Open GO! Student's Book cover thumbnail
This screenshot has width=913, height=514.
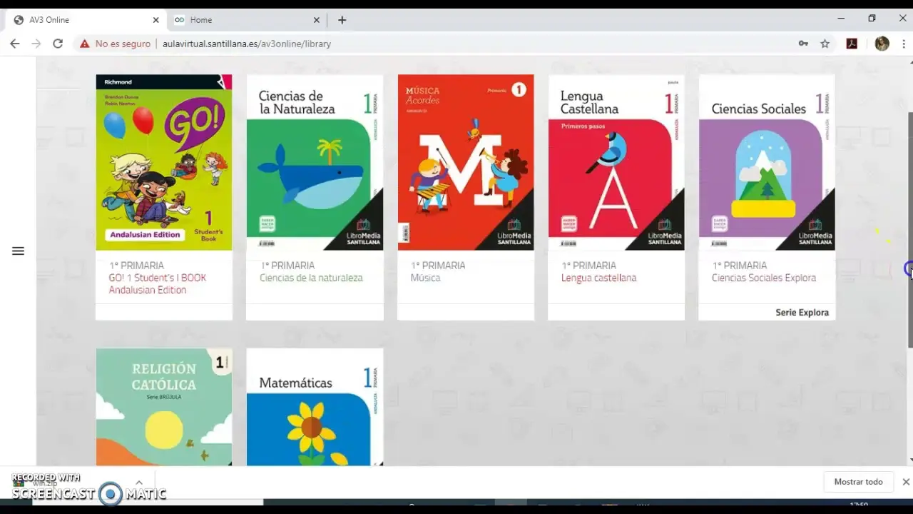click(164, 163)
